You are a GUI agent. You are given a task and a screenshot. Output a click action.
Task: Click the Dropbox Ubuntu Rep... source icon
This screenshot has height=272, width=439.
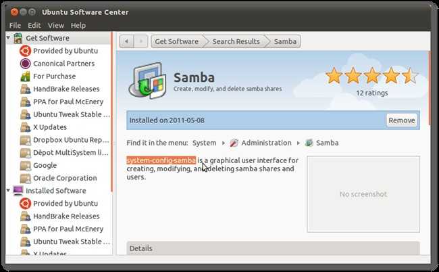click(25, 140)
